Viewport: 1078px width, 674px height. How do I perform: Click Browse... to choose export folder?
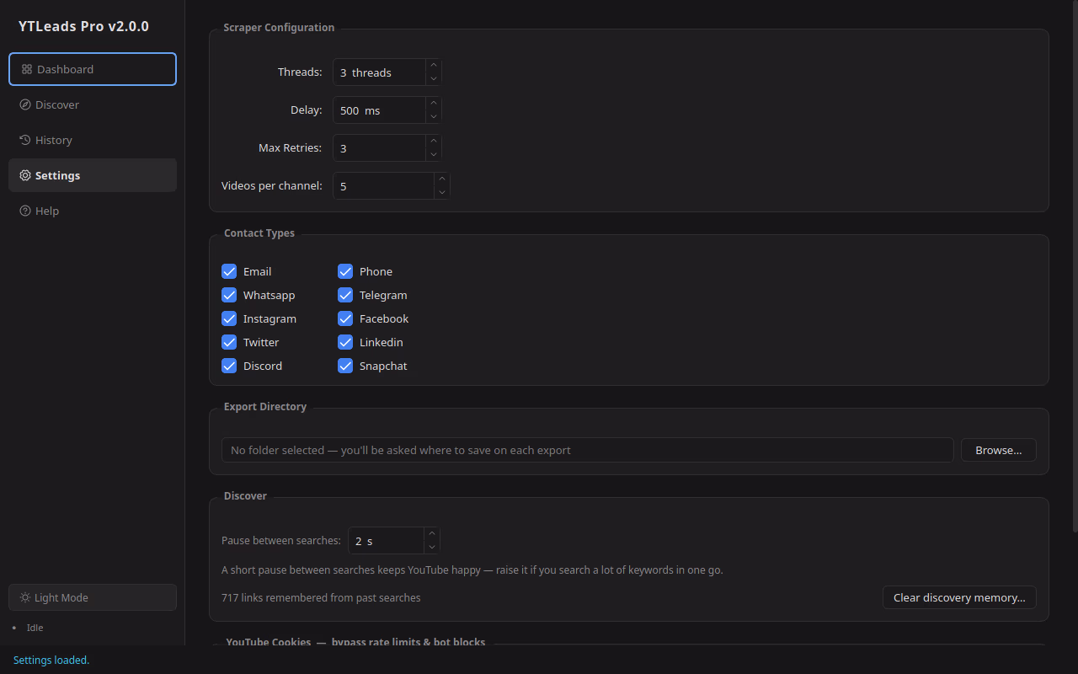[999, 450]
